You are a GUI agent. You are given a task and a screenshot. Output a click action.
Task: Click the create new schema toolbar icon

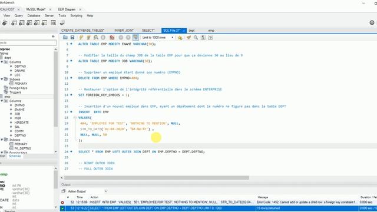click(14, 23)
